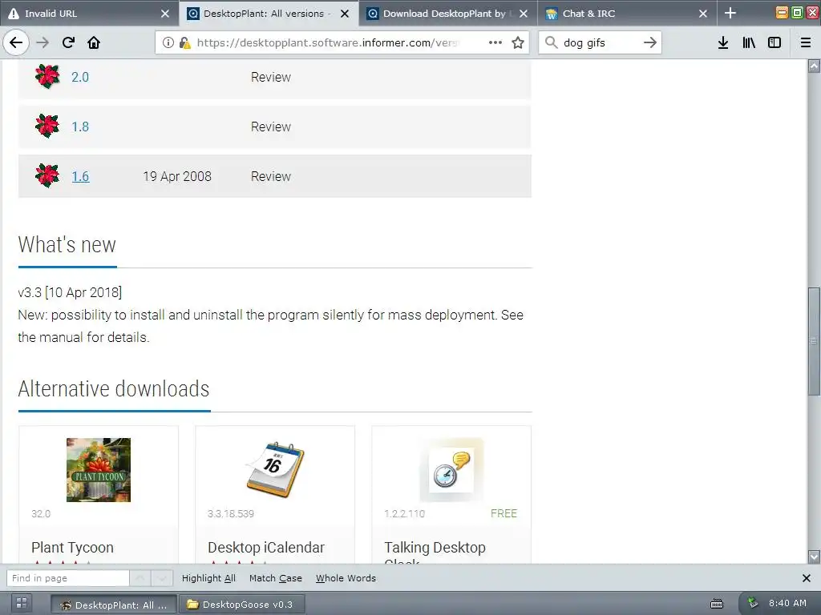Switch to Download DesktopPlant tab
The width and height of the screenshot is (821, 615).
[448, 14]
